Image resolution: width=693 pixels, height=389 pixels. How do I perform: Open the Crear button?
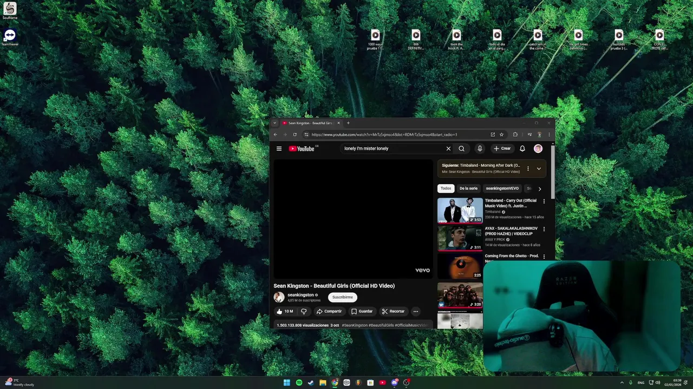[x=502, y=149]
